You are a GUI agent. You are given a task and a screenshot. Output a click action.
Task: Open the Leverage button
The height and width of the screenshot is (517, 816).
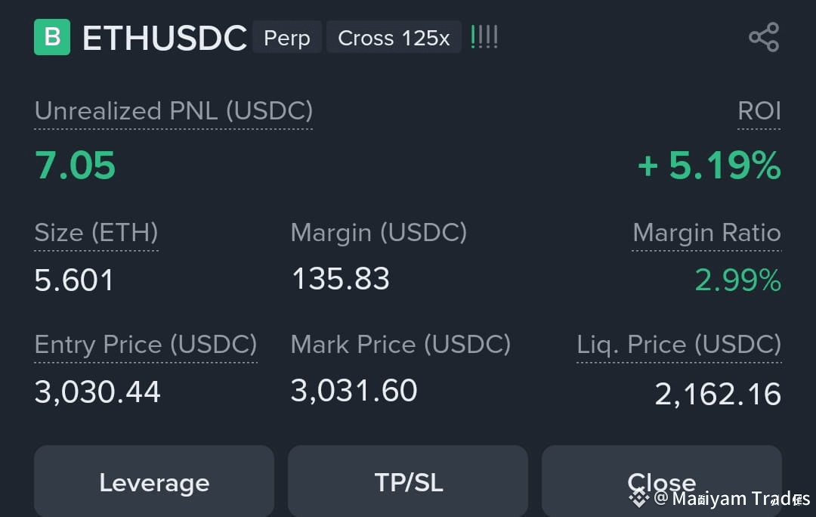[154, 481]
